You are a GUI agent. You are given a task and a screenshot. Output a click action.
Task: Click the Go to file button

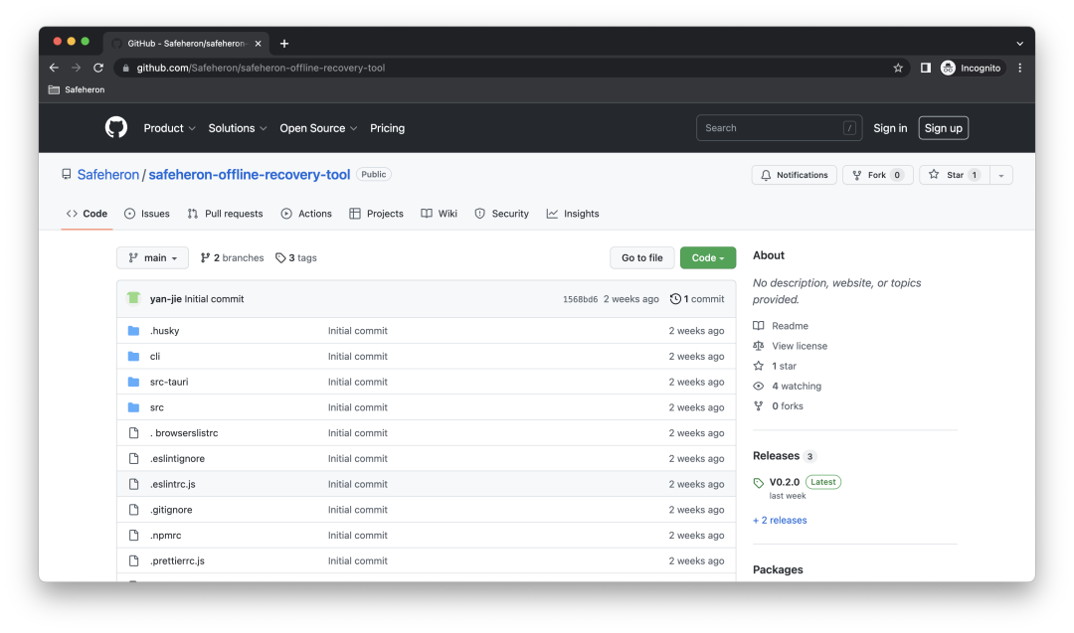[641, 258]
